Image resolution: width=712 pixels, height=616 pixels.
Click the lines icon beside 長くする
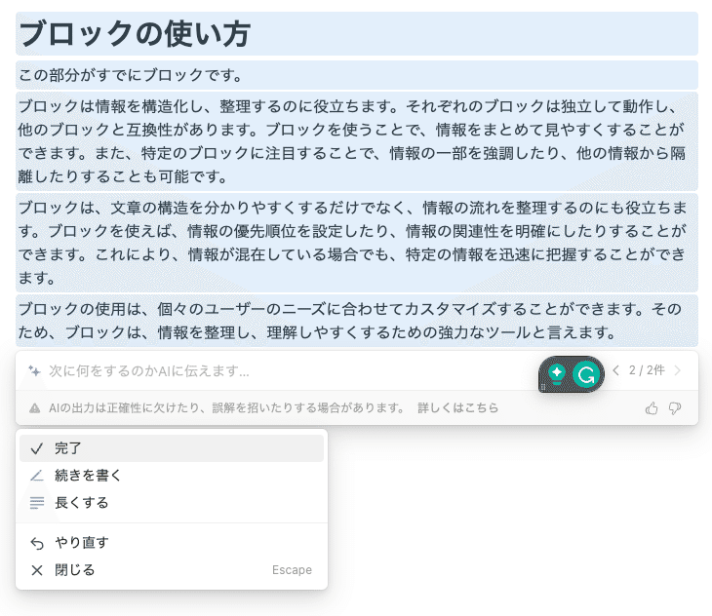(37, 503)
